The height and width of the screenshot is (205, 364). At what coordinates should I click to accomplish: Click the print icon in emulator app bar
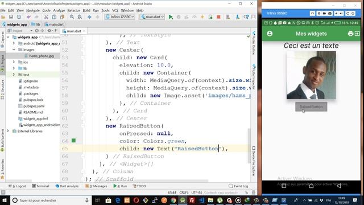350,34
